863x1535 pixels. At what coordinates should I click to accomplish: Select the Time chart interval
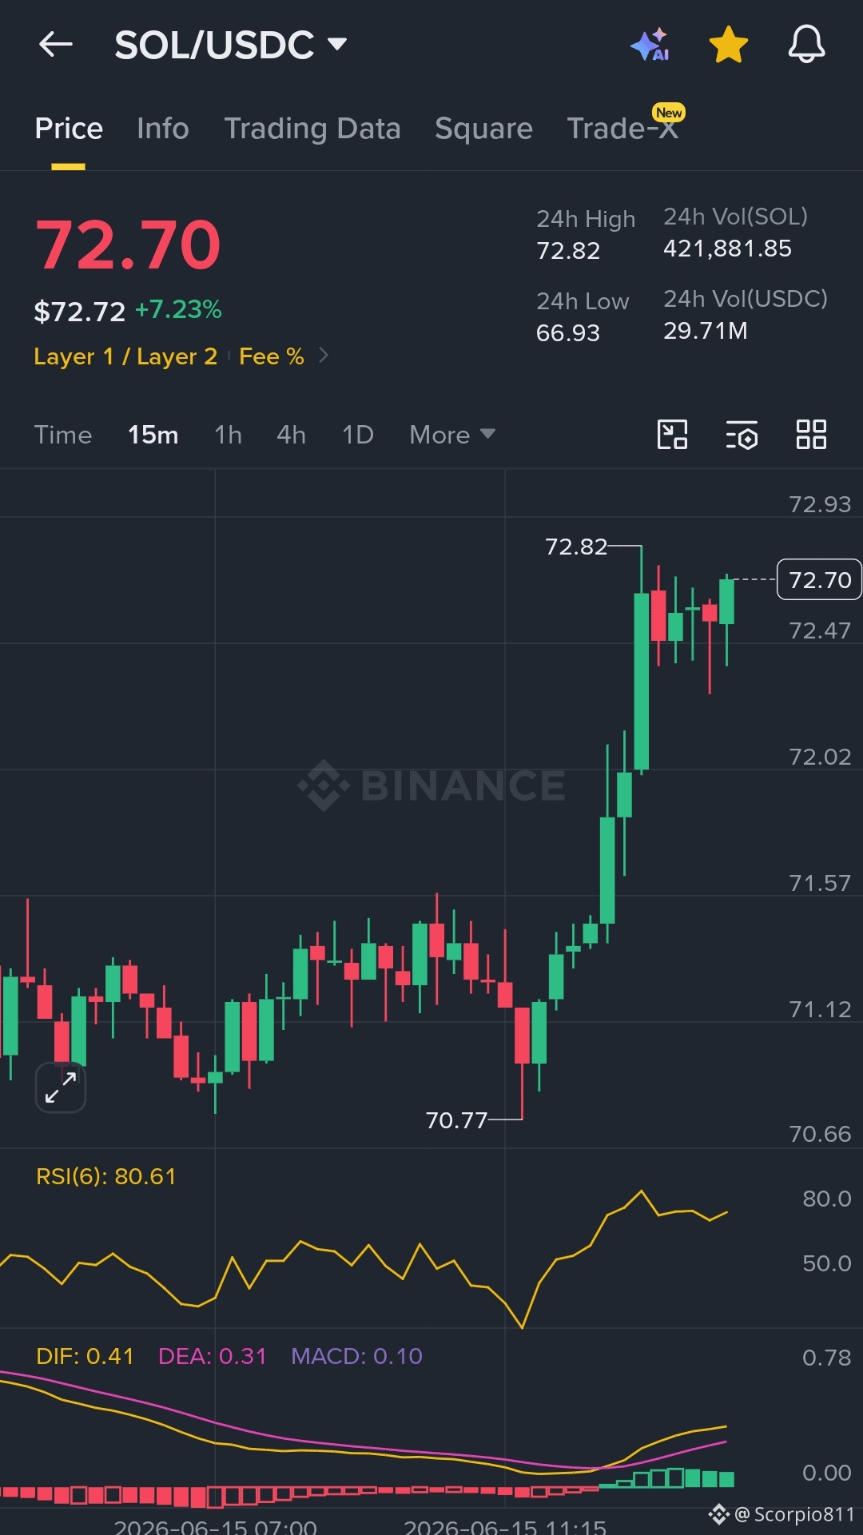tap(63, 435)
